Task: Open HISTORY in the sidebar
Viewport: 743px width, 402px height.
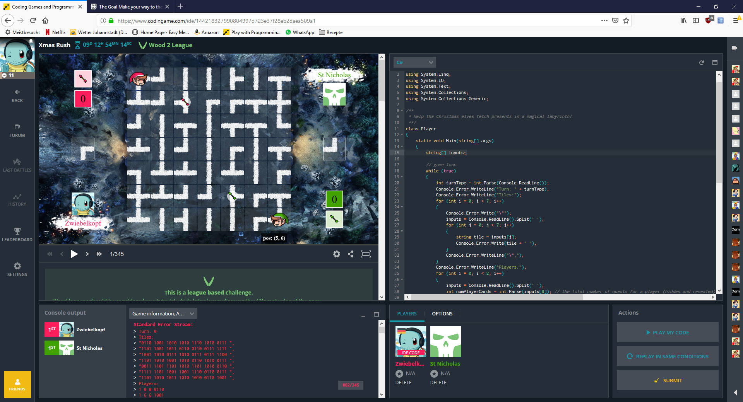Action: 17,200
